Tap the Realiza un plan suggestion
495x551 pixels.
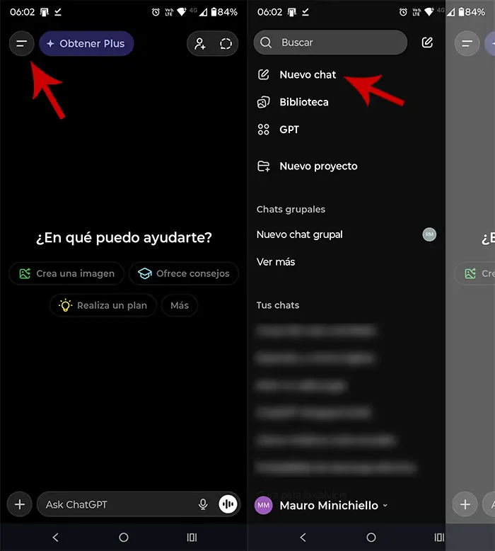(103, 305)
